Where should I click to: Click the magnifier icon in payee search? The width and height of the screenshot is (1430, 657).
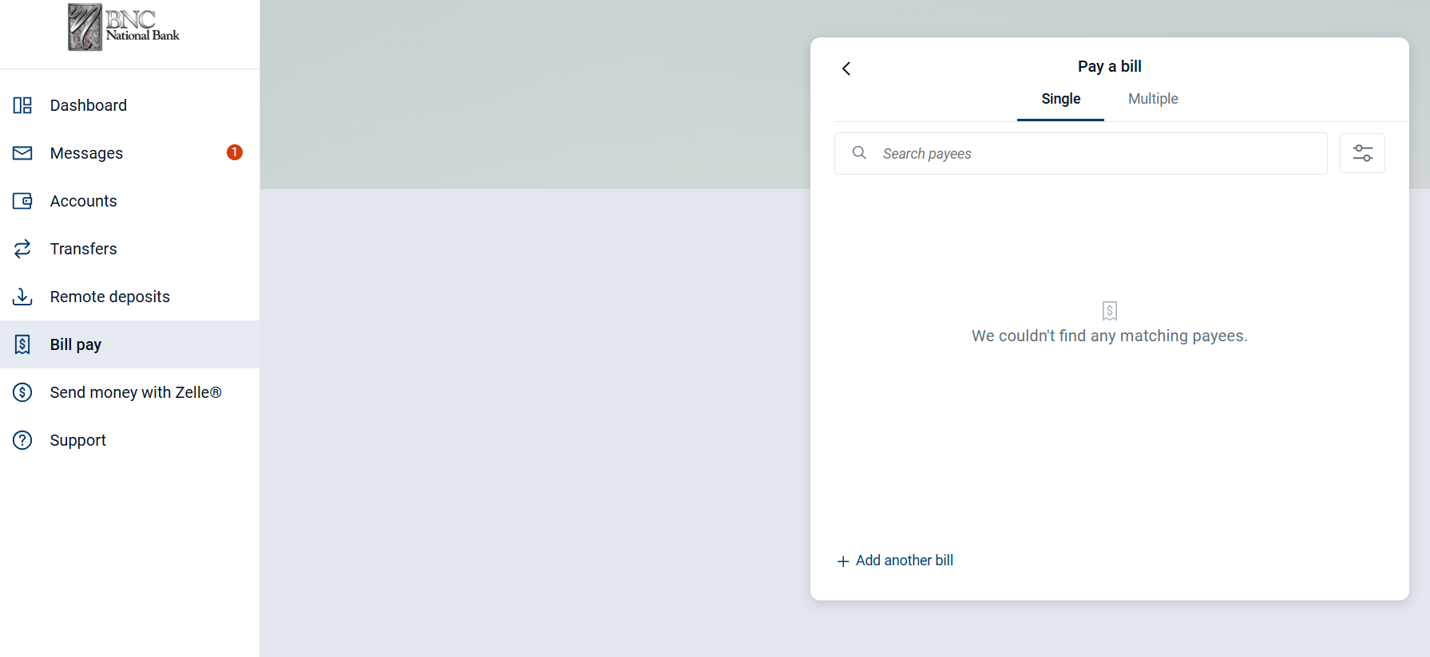click(859, 153)
